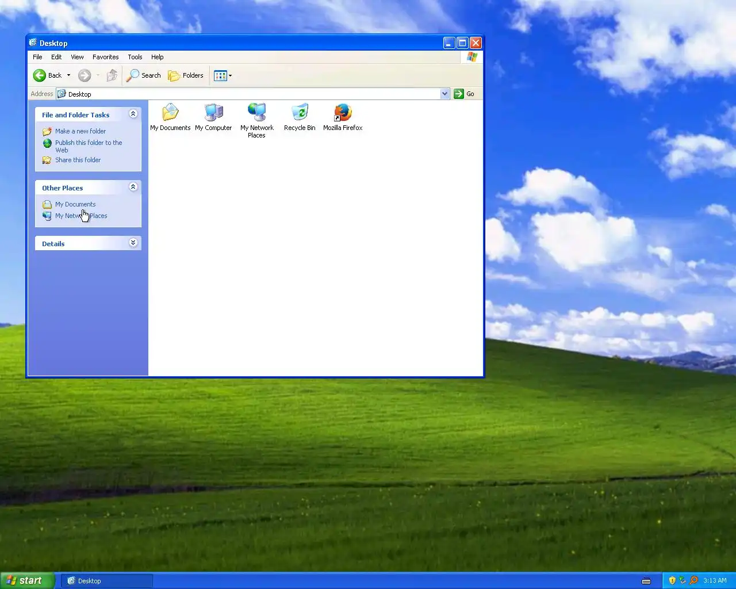
Task: Click the Desktop taskbar button
Action: click(x=107, y=581)
